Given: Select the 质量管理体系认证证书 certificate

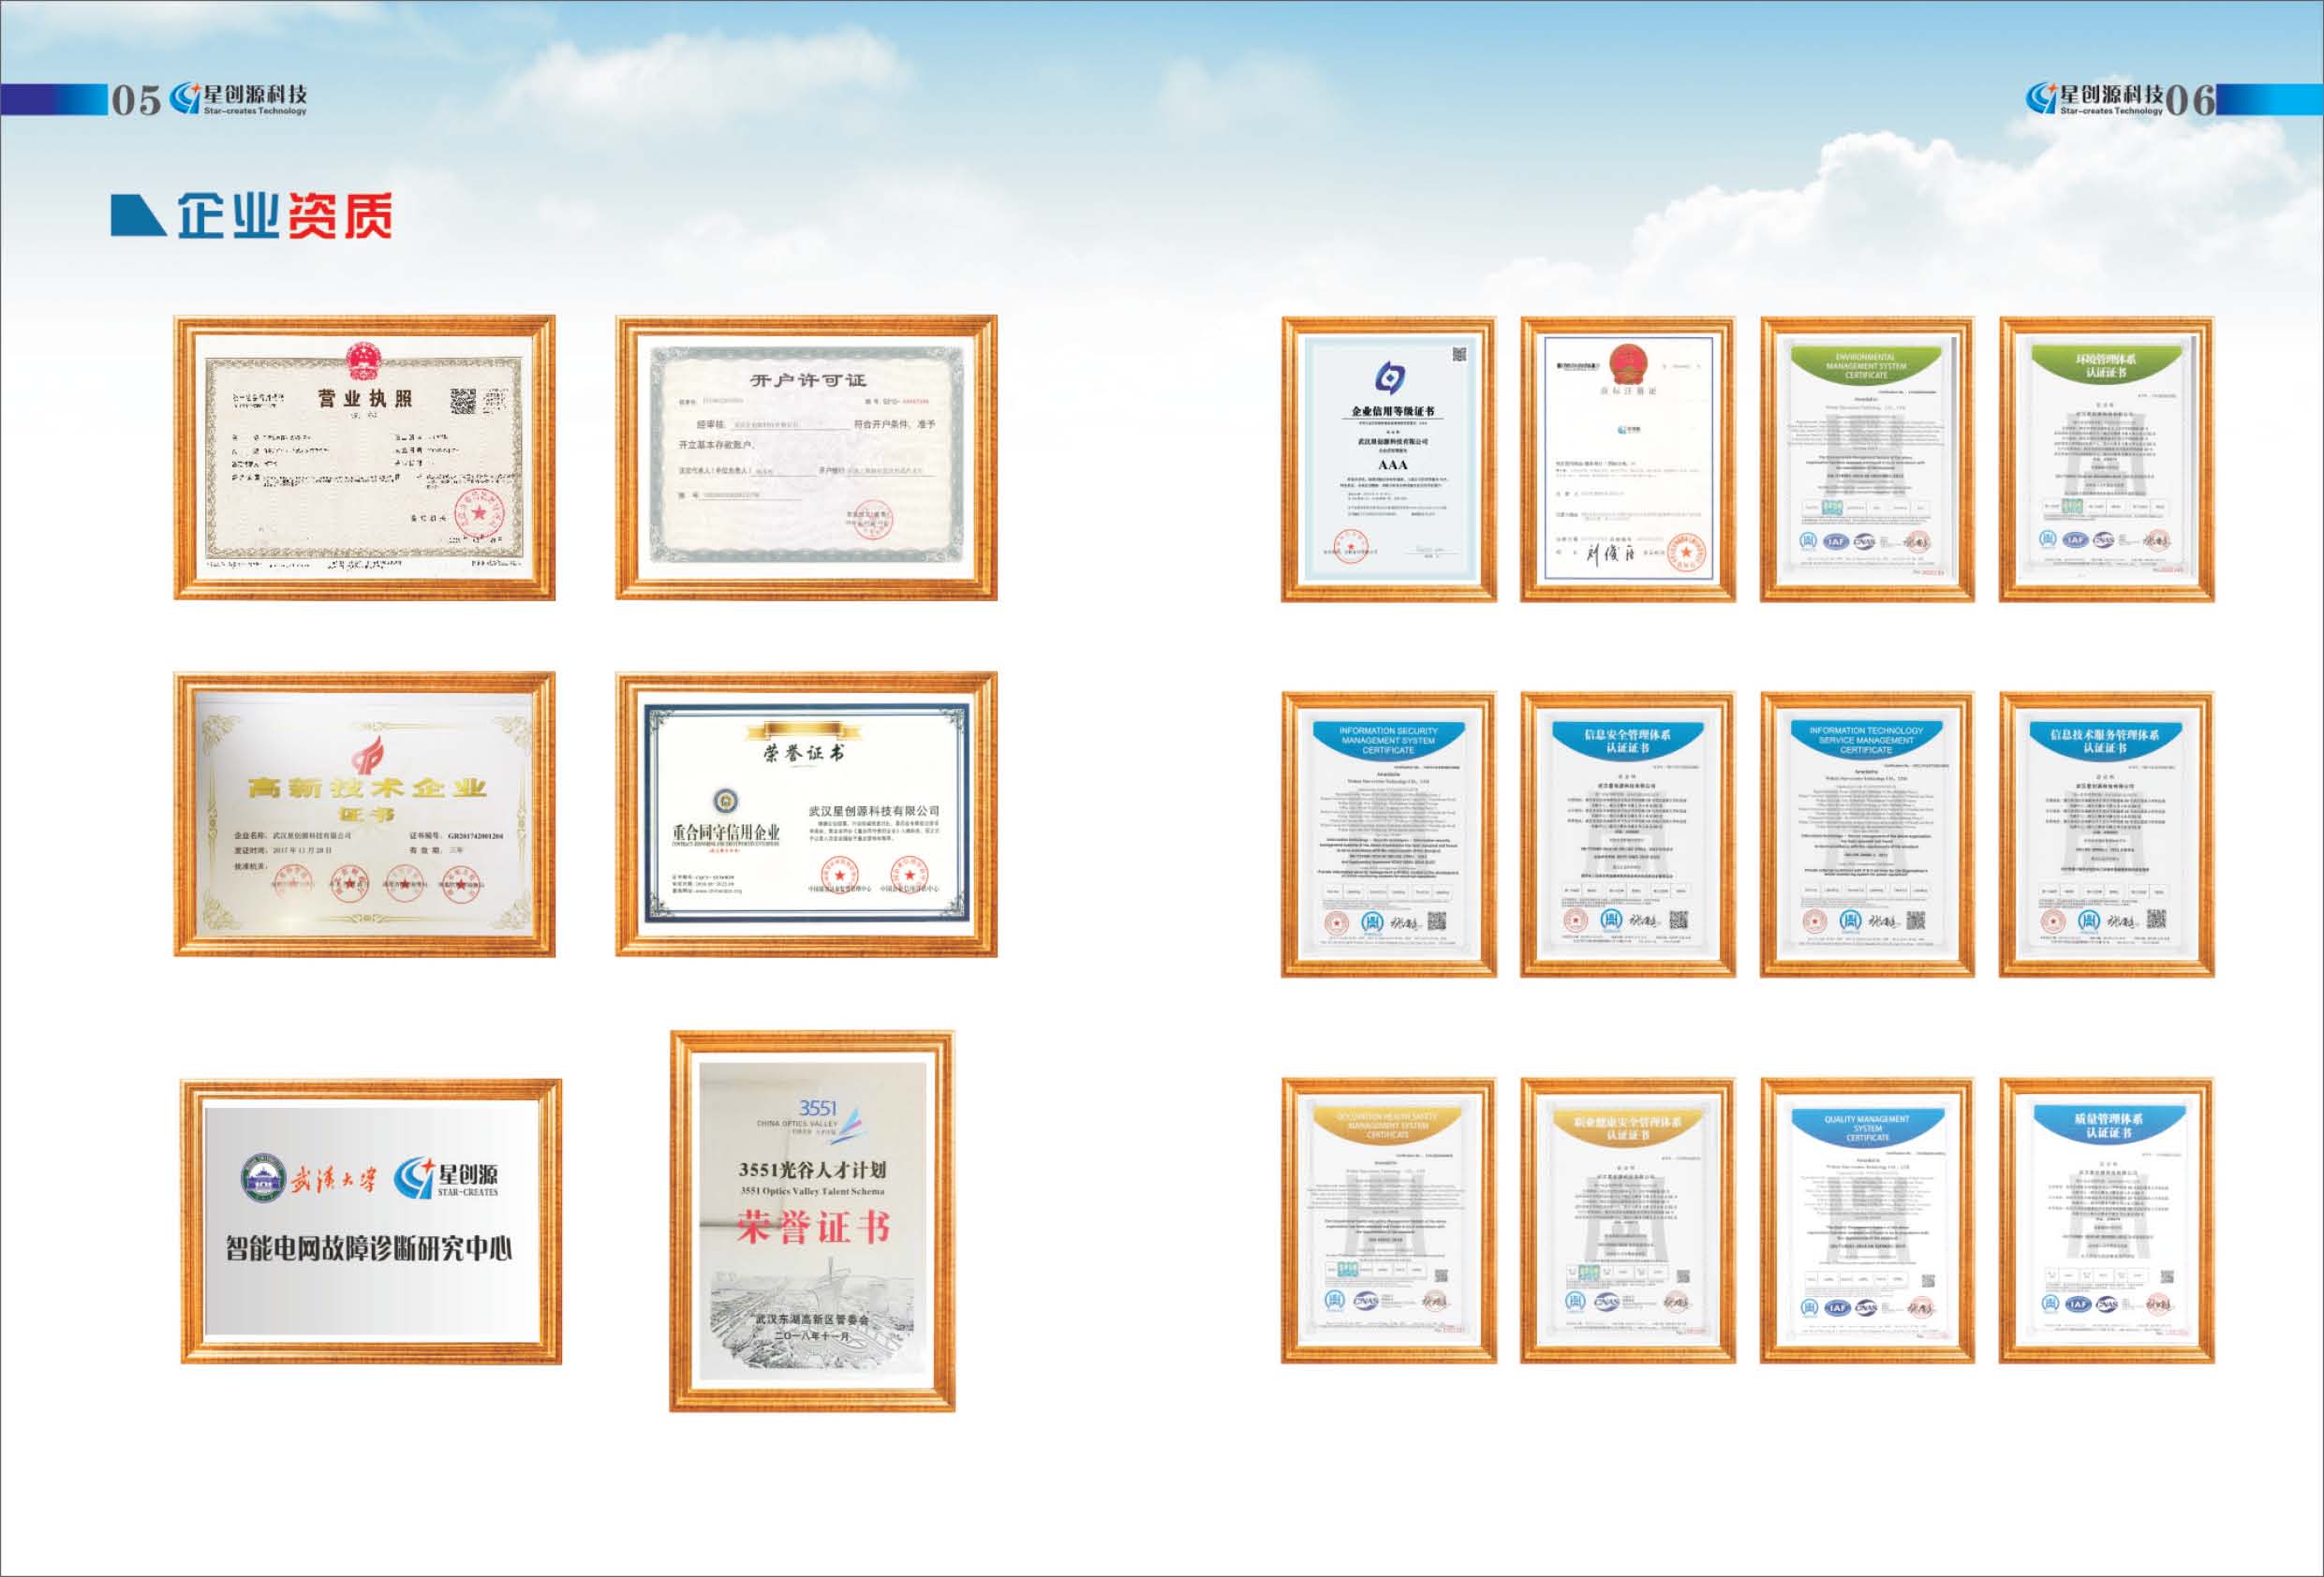Looking at the screenshot, I should (2106, 1220).
